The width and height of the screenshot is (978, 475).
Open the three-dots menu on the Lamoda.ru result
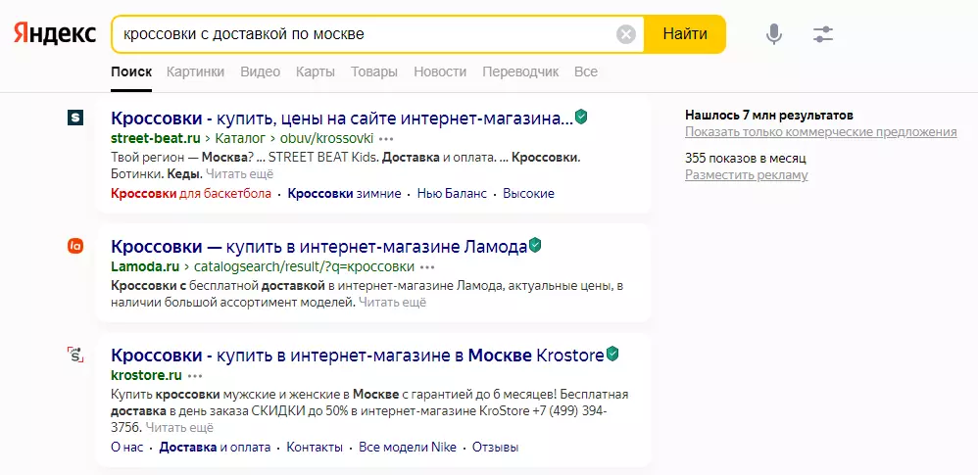click(427, 267)
